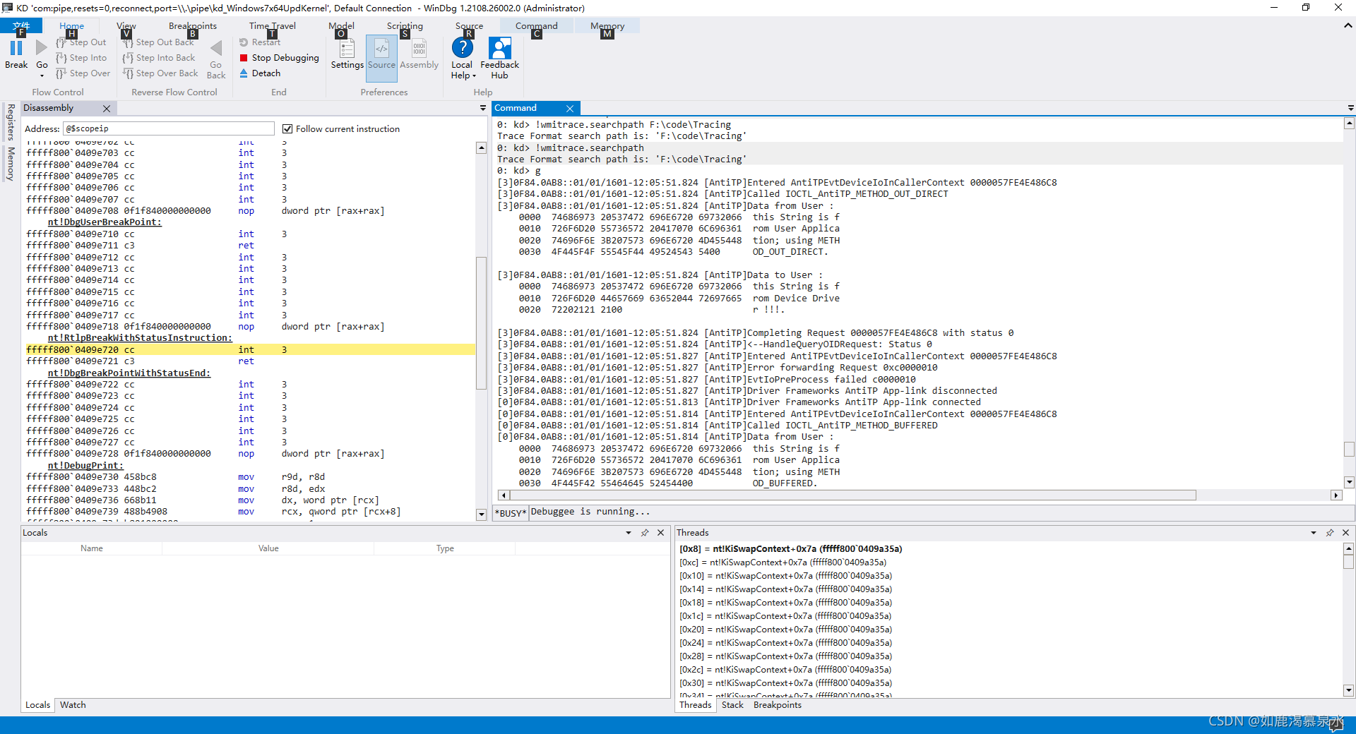This screenshot has height=734, width=1356.
Task: Click Step Out in Flow Control
Action: 81,42
